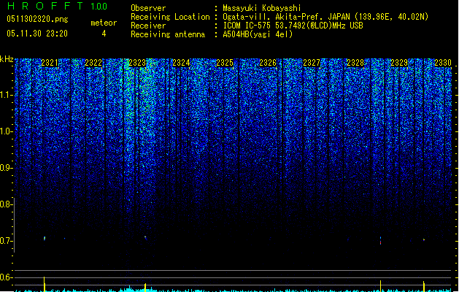This screenshot has width=459, height=292.
Task: Select the filename 0511302320.png
Action: click(x=37, y=19)
